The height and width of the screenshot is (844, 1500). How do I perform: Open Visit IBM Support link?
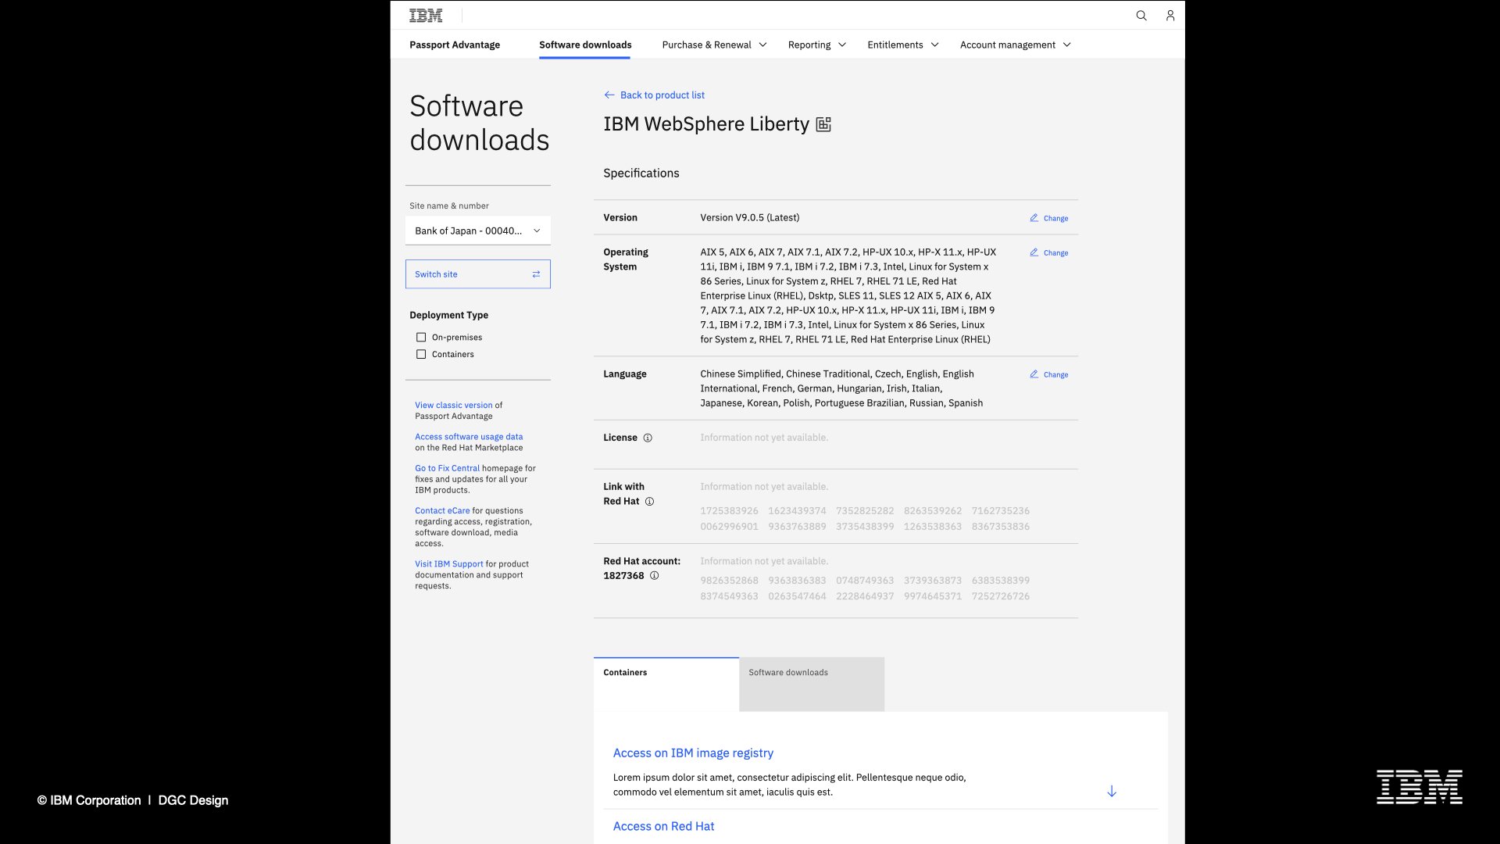[x=448, y=563]
